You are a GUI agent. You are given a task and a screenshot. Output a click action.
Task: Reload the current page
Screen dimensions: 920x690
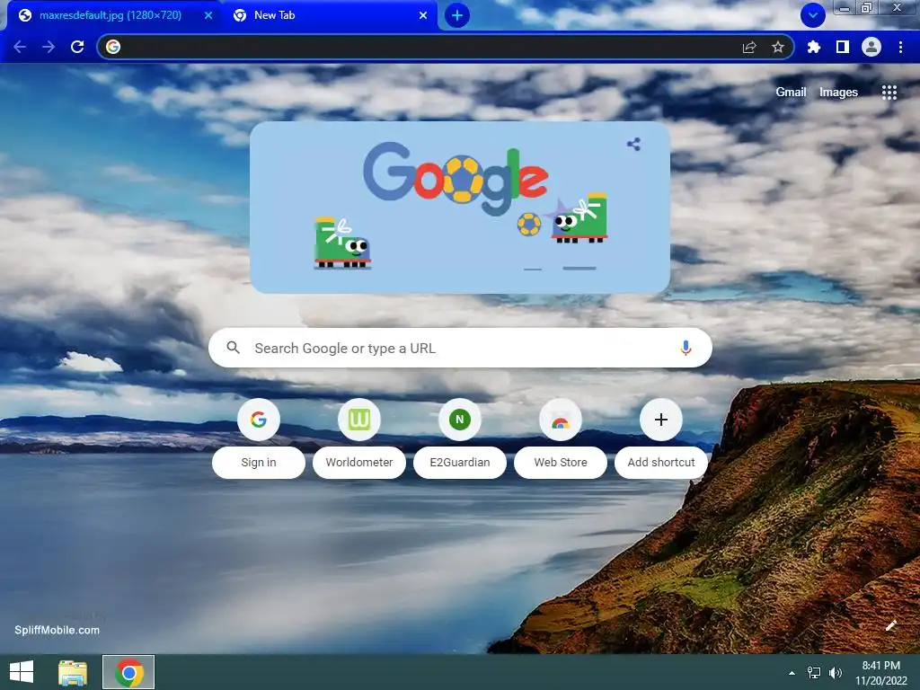coord(77,47)
